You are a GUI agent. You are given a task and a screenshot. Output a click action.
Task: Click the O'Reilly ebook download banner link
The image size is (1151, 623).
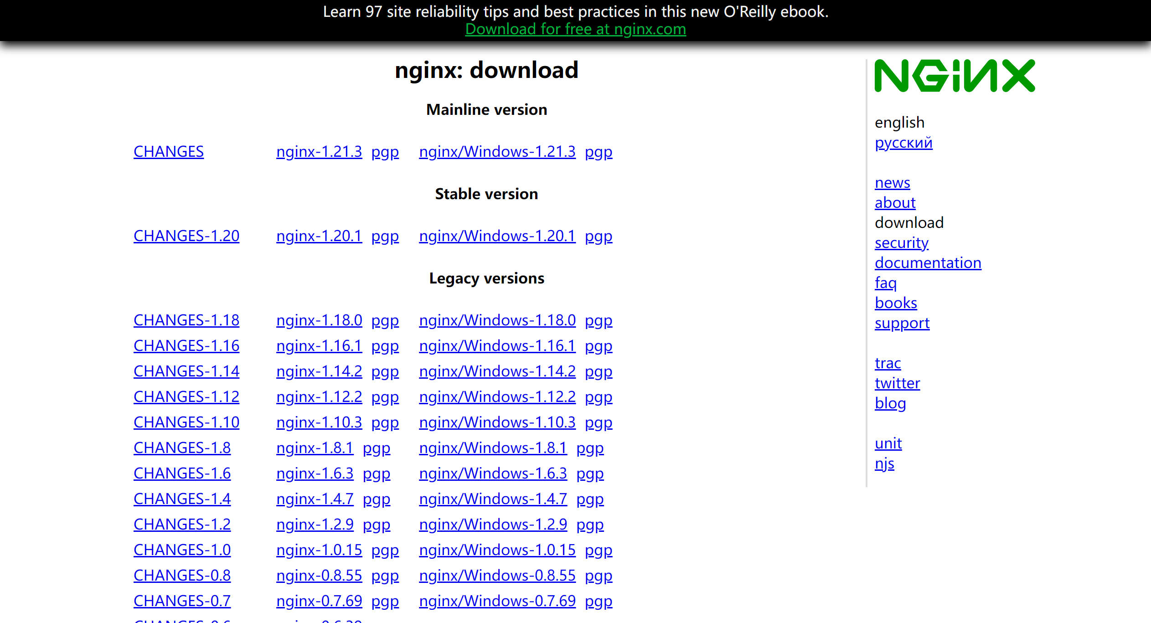tap(575, 29)
